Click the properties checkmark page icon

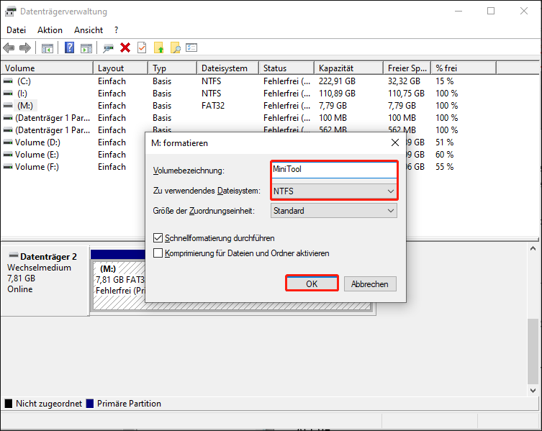tap(142, 47)
